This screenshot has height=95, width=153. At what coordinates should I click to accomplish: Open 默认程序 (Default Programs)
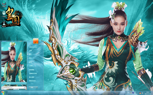click(32, 77)
